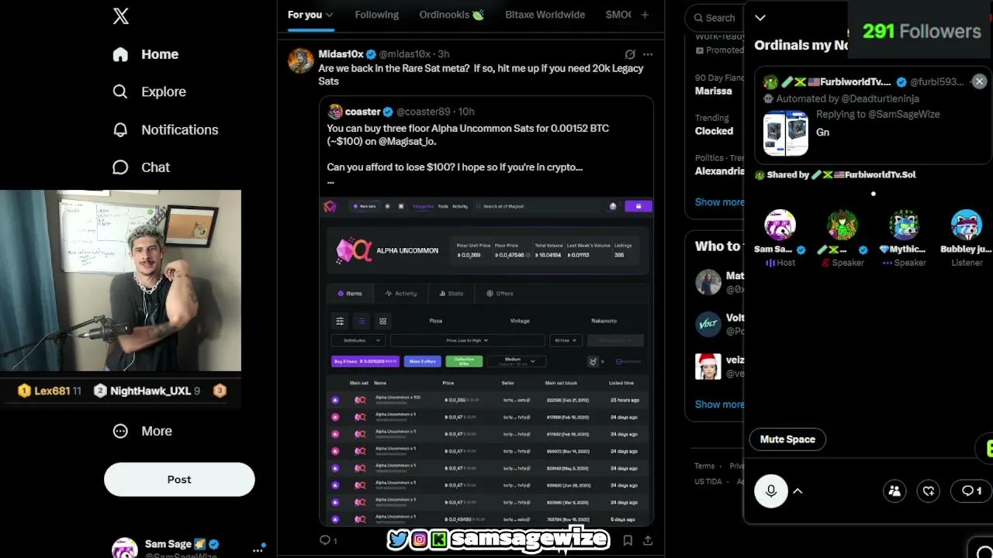Reply to the Midas10x post
This screenshot has height=558, width=993.
[x=328, y=540]
